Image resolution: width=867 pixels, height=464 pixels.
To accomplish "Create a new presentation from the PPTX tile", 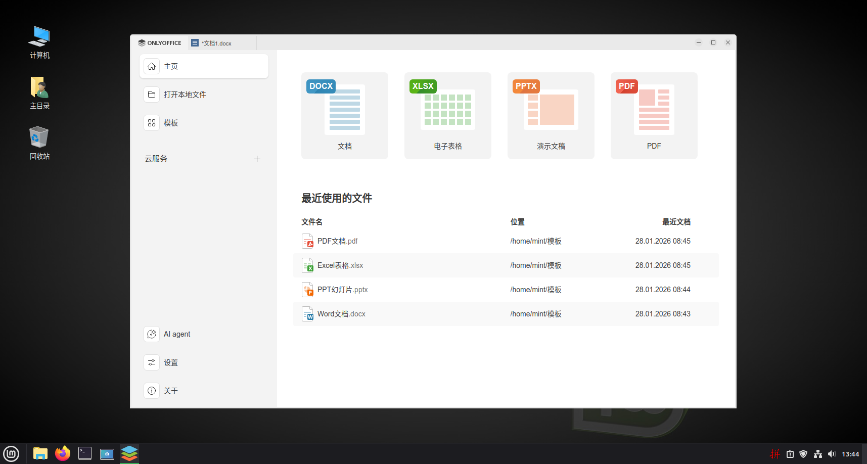I will (x=551, y=115).
